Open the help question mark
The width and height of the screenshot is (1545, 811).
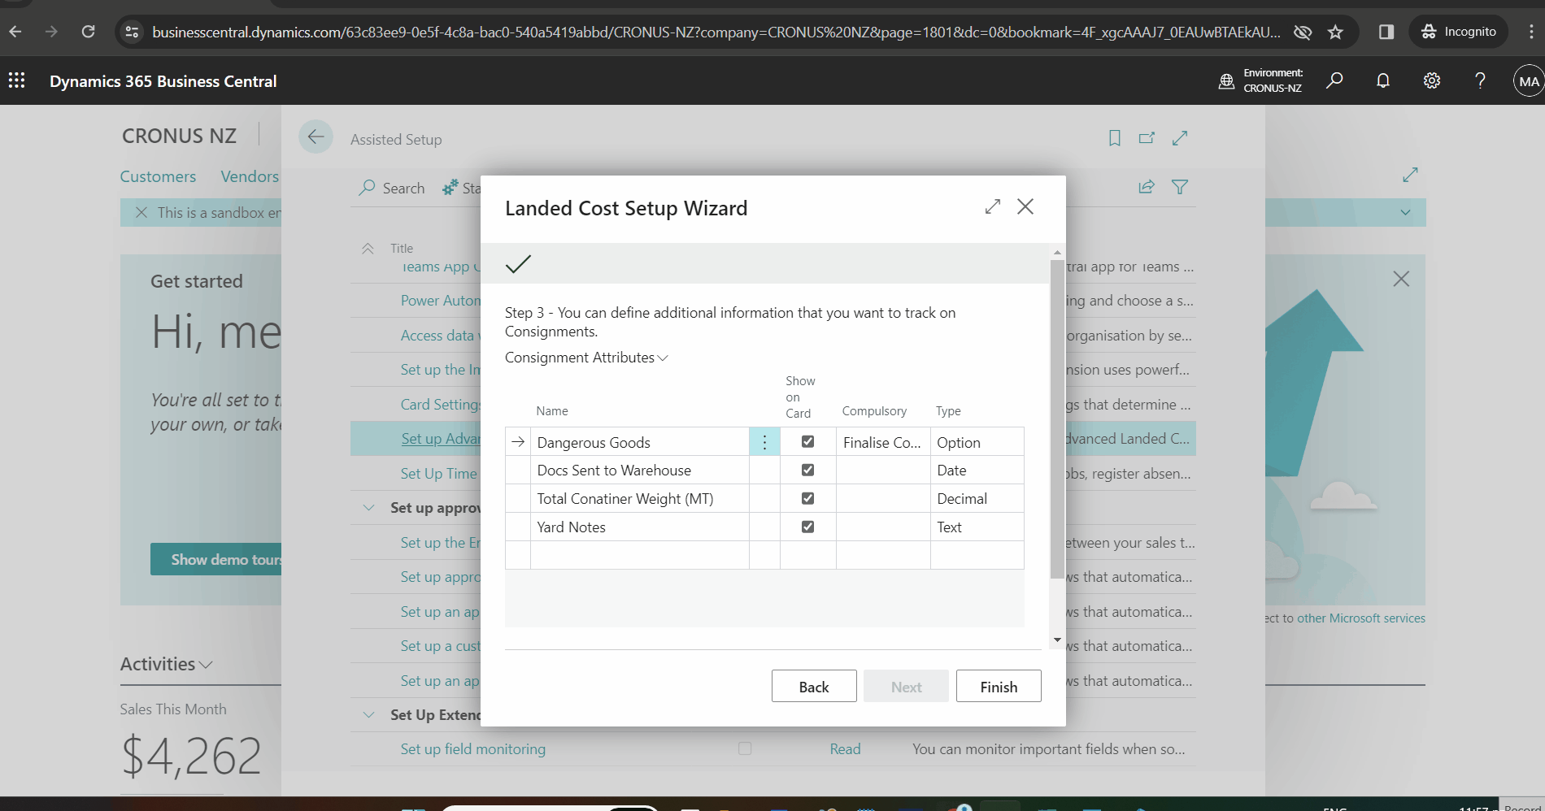(1480, 80)
